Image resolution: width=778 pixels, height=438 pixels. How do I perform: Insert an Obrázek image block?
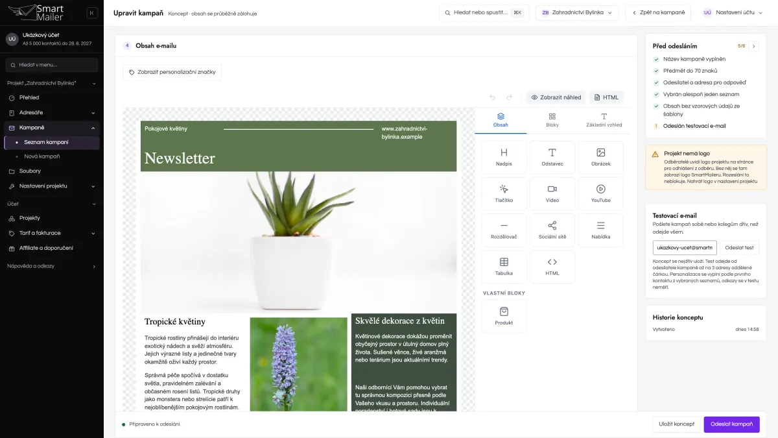601,157
